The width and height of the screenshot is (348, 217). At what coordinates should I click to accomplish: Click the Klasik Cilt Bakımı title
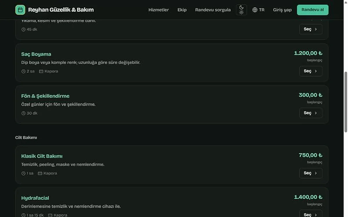(x=42, y=156)
